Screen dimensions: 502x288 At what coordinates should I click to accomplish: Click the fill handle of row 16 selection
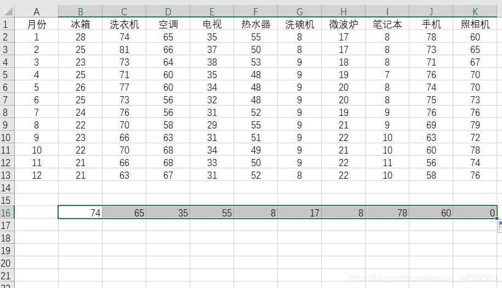tap(497, 219)
